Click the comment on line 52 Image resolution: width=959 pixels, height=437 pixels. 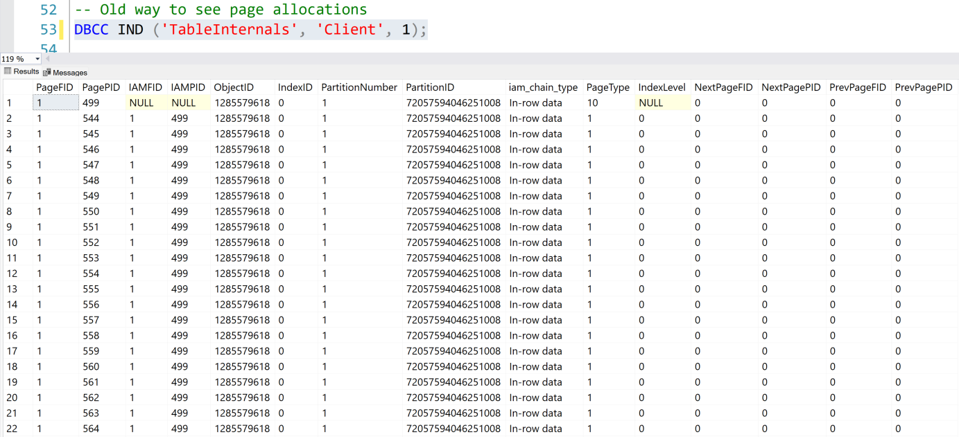221,10
